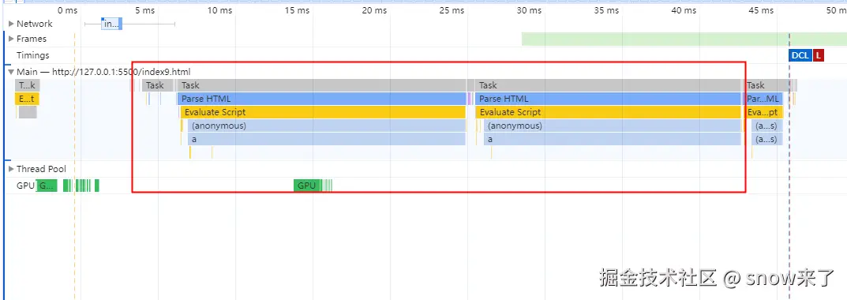Image resolution: width=847 pixels, height=300 pixels.
Task: Expand the Frames track arrow
Action: pyautogui.click(x=11, y=39)
